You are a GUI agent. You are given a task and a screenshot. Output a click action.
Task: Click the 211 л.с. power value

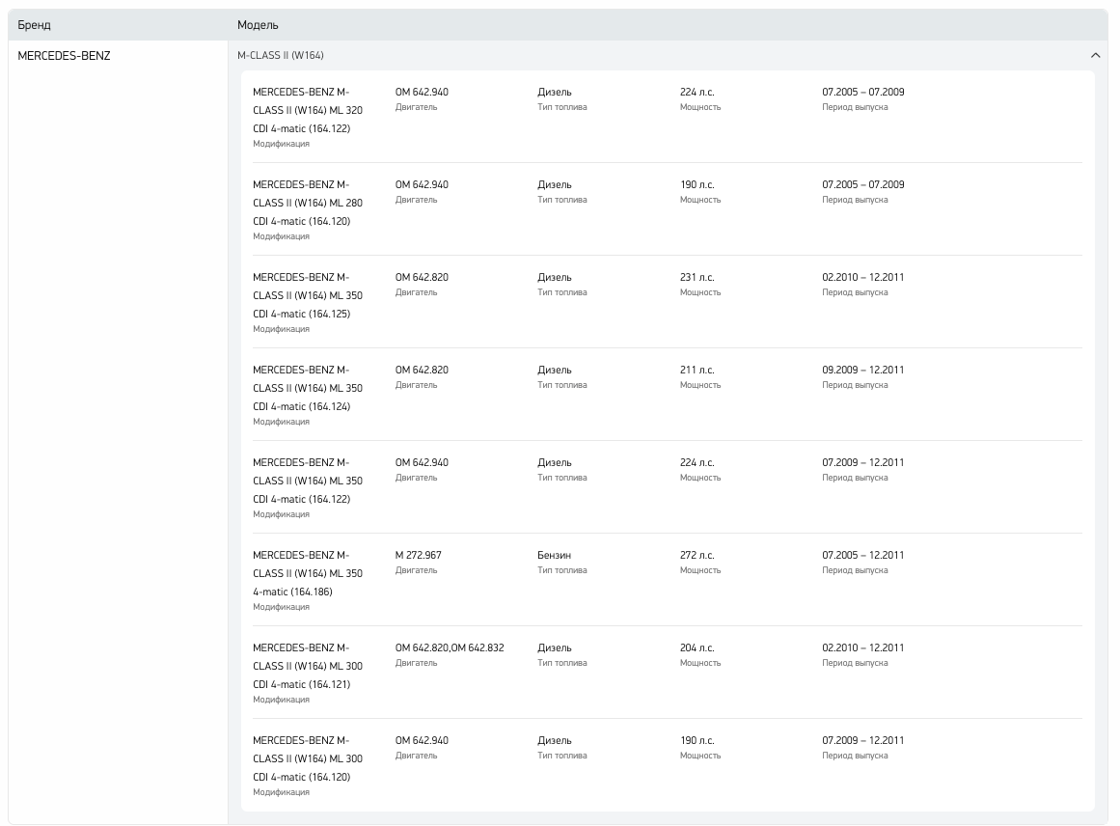[x=697, y=371]
